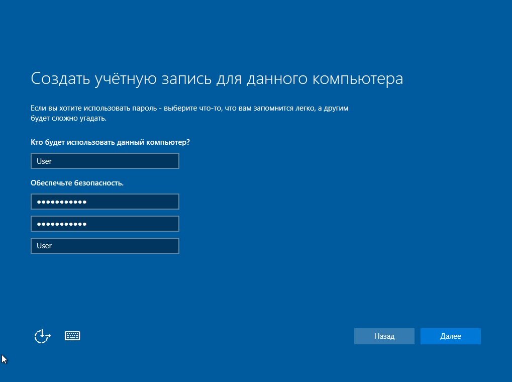This screenshot has height=382, width=512.
Task: Click the first password input field
Action: (x=105, y=201)
